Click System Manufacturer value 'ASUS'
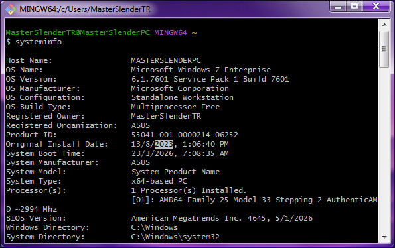 pyautogui.click(x=141, y=162)
